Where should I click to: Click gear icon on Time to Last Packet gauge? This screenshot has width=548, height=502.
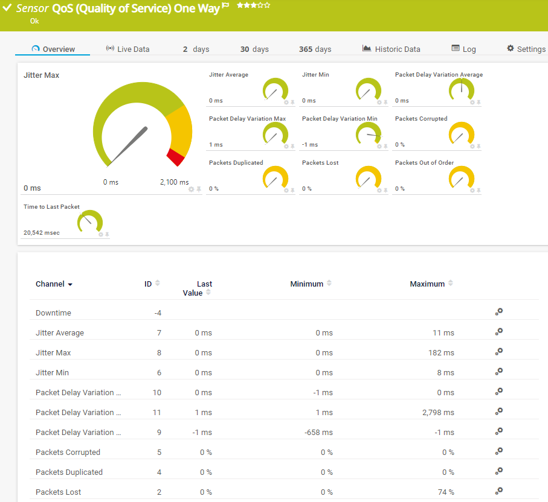point(101,234)
